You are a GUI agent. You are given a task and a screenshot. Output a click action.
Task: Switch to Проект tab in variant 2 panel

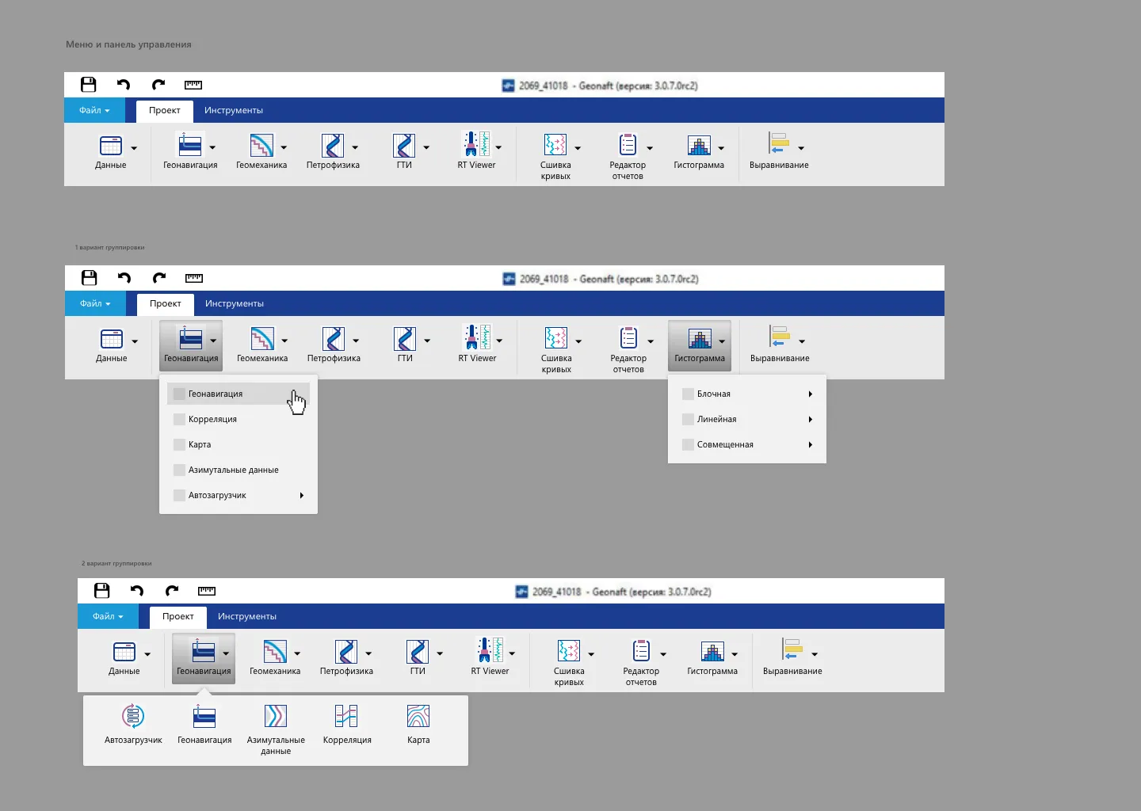pyautogui.click(x=178, y=617)
